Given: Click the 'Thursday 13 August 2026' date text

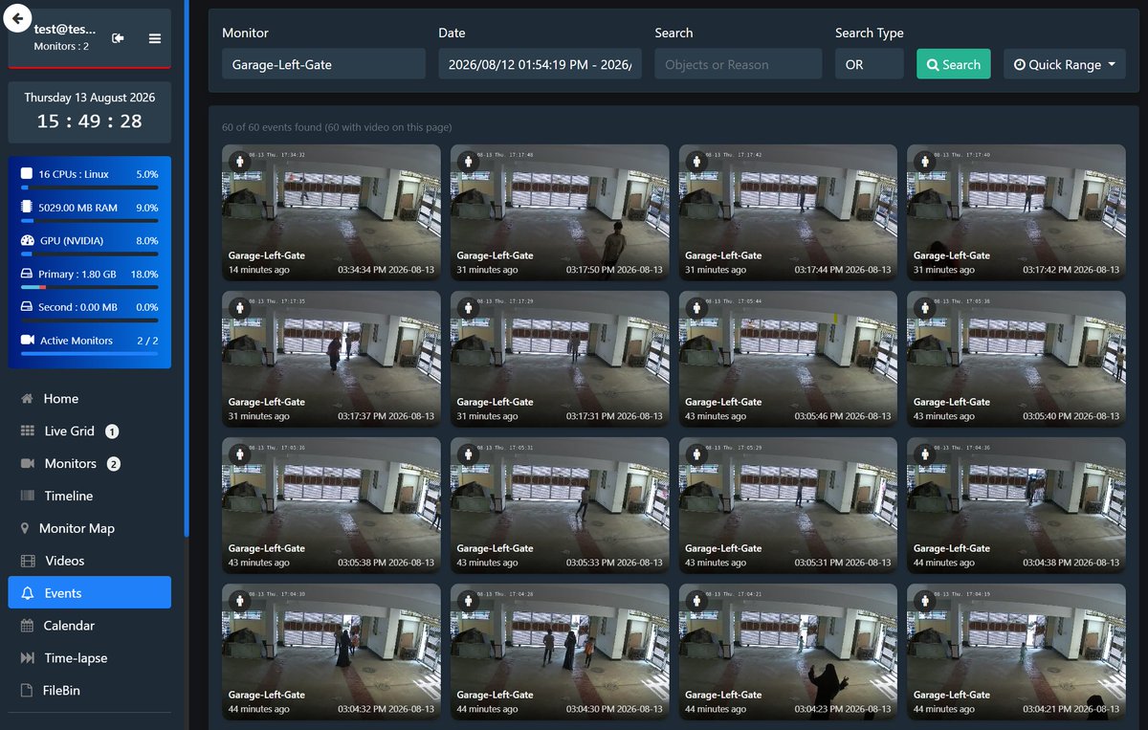Looking at the screenshot, I should [90, 98].
